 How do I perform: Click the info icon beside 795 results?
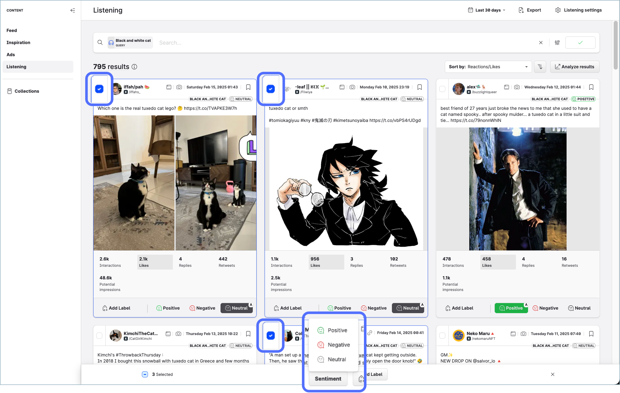[x=134, y=67]
